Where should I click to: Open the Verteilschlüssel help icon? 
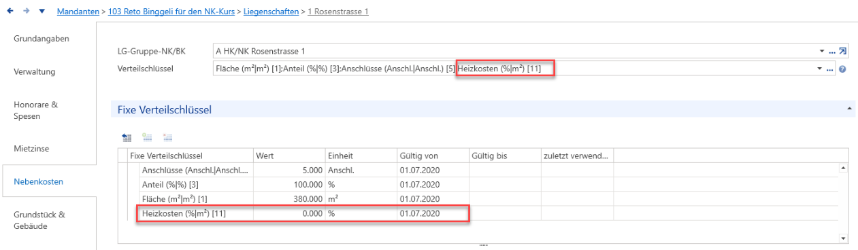[842, 69]
